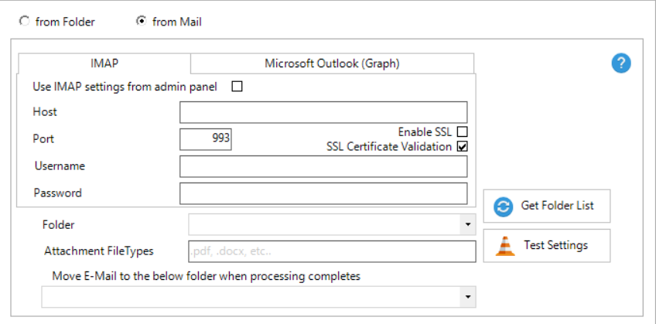
Task: Switch to the Microsoft Outlook (Graph) tab
Action: [332, 63]
